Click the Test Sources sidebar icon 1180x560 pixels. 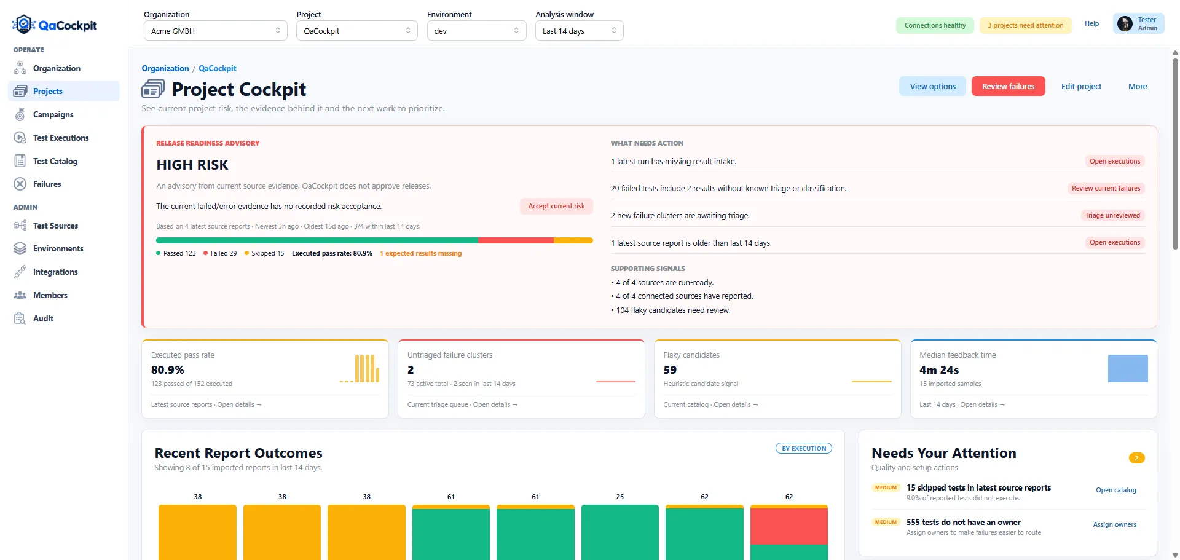[20, 226]
